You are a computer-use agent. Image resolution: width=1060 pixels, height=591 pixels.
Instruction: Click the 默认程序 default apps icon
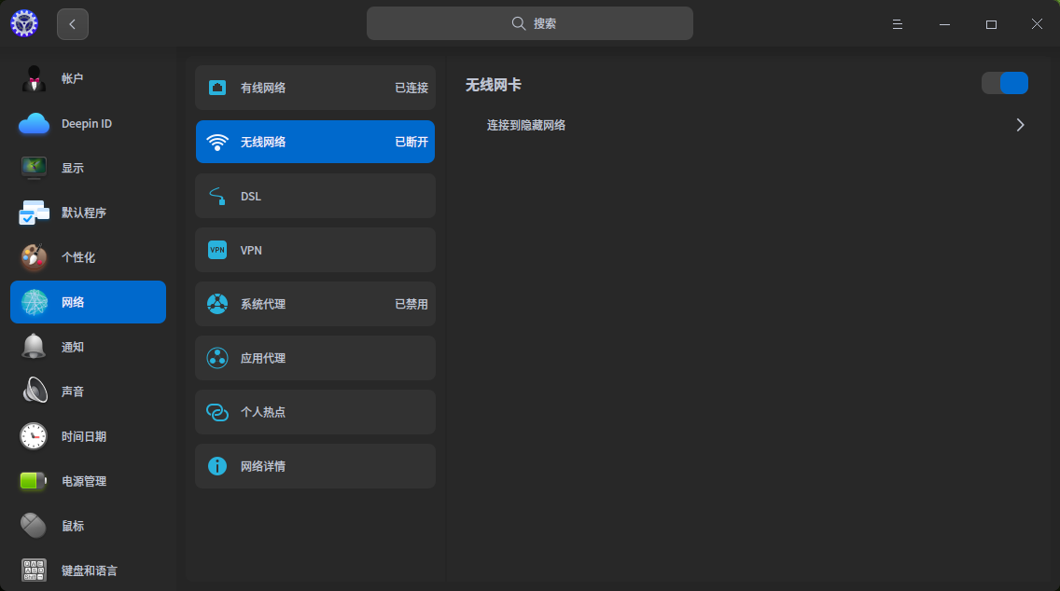pos(34,213)
